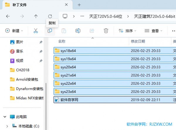Screen dimensions: 176x130
Task: Go back with the left arrow
Action: [x=8, y=16]
